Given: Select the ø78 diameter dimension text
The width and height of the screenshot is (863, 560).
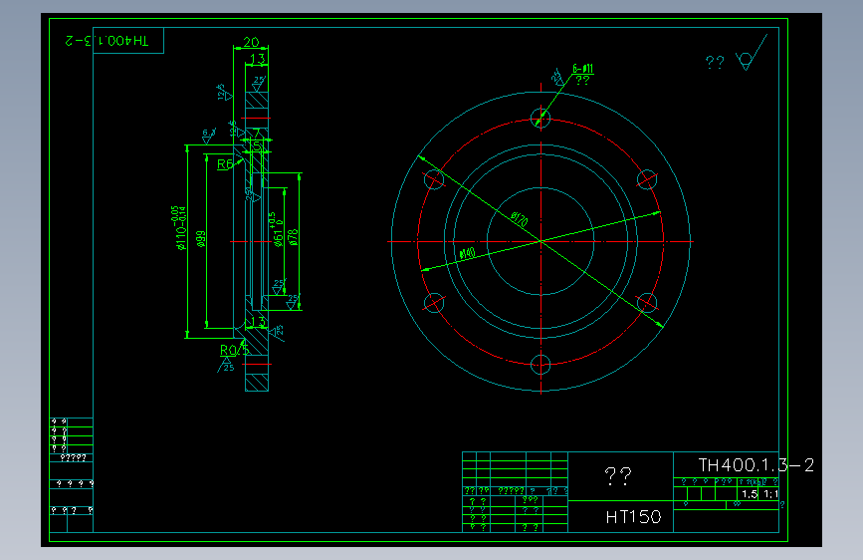Looking at the screenshot, I should click(293, 237).
